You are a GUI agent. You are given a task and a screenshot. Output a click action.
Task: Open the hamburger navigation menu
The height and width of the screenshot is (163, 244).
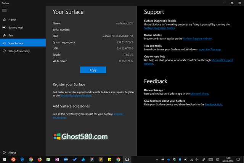coord(4,10)
